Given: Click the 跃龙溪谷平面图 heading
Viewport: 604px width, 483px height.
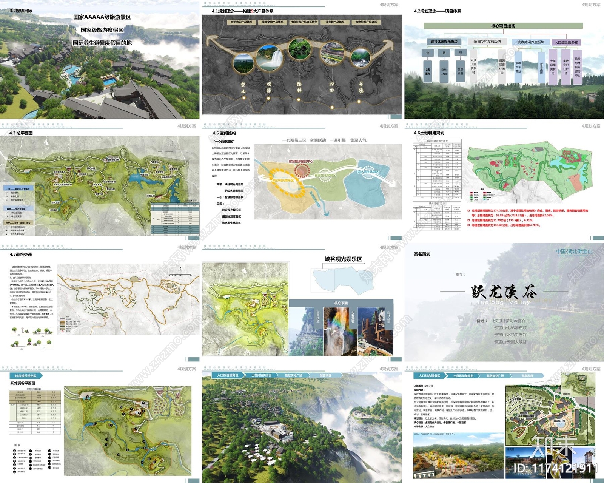Looking at the screenshot, I should point(23,383).
